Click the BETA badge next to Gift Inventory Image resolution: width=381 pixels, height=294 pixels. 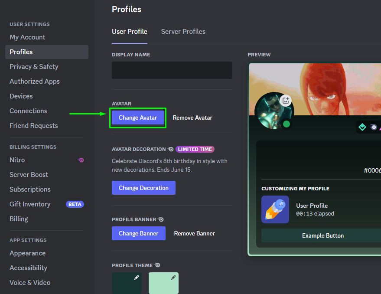click(75, 204)
